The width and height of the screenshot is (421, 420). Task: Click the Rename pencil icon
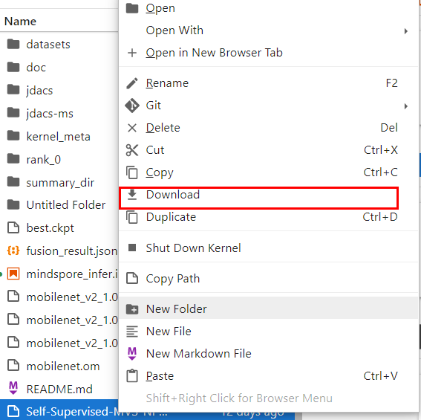(132, 83)
